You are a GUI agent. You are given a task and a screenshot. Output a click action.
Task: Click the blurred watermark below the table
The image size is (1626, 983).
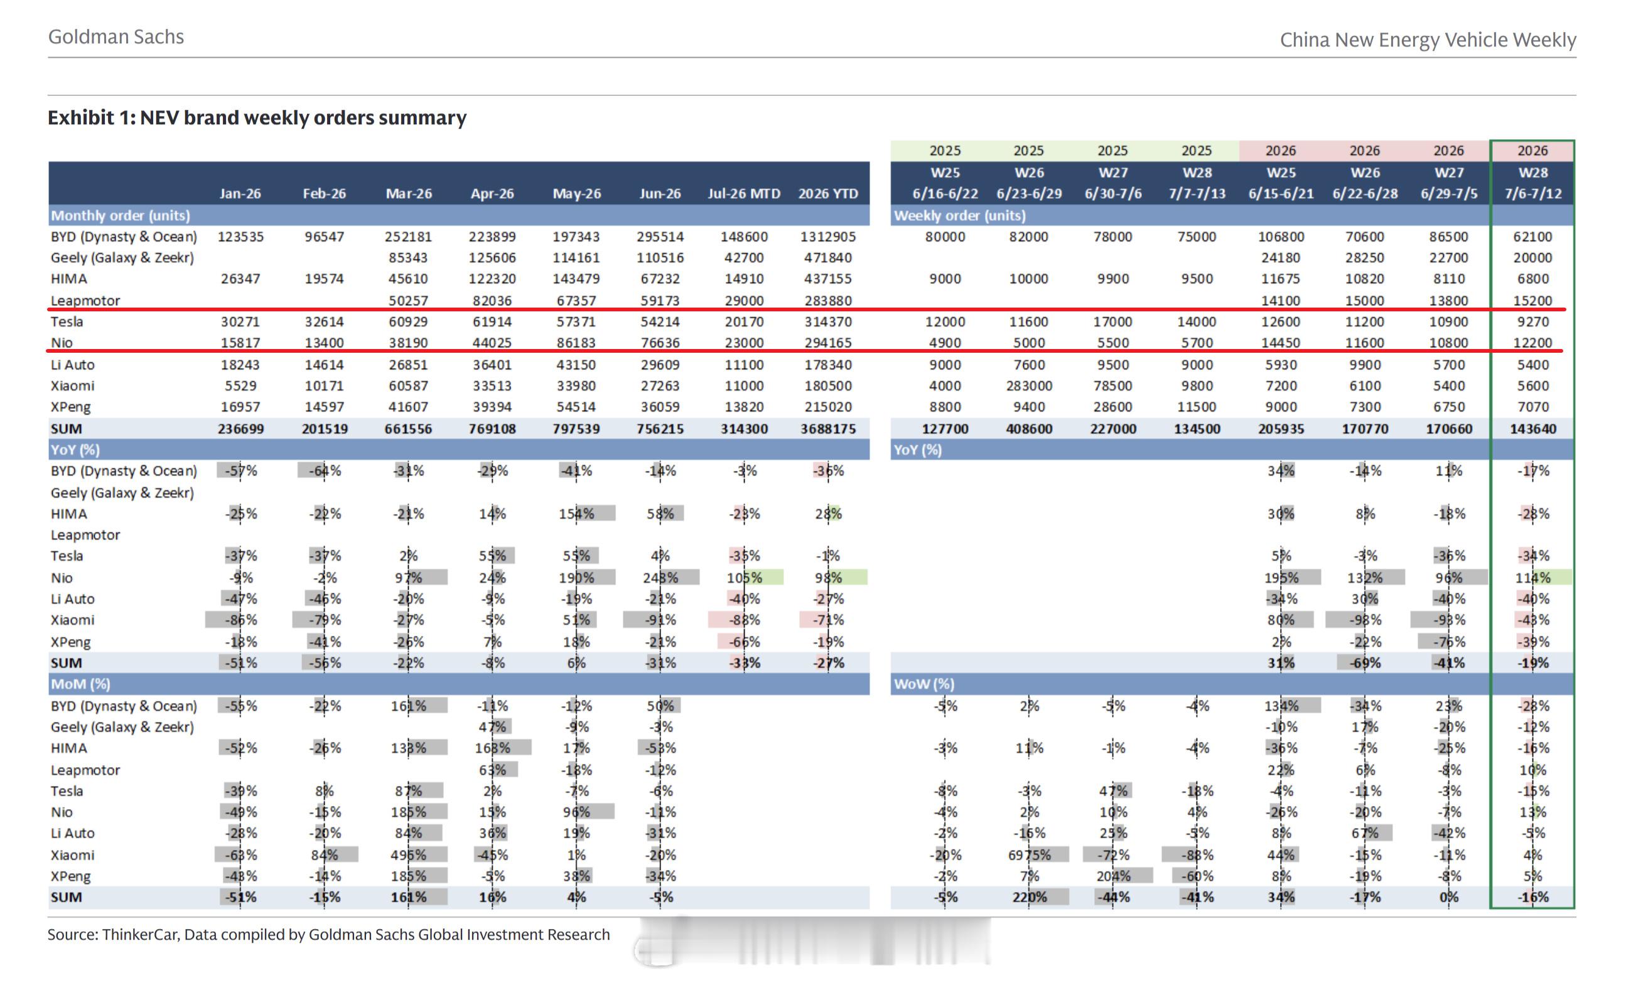click(x=812, y=942)
